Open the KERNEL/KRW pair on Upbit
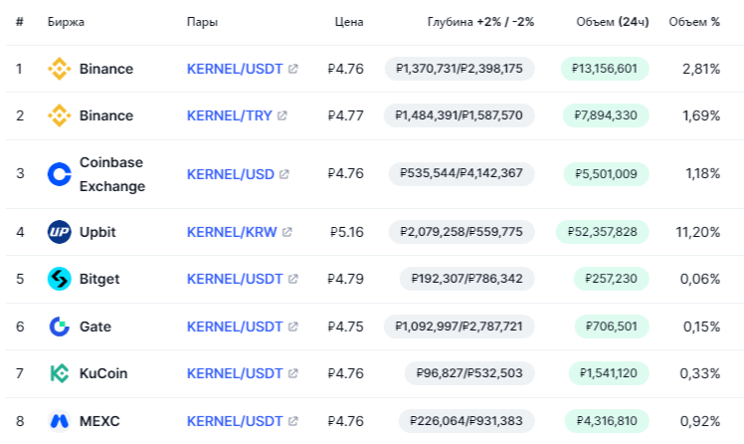Image resolution: width=744 pixels, height=444 pixels. point(232,232)
